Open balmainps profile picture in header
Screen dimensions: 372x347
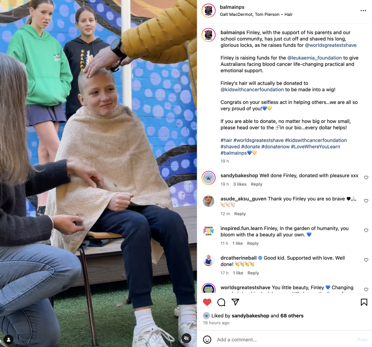[x=208, y=11]
